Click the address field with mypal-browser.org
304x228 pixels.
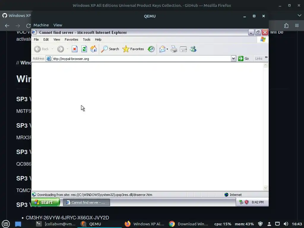[x=138, y=58]
